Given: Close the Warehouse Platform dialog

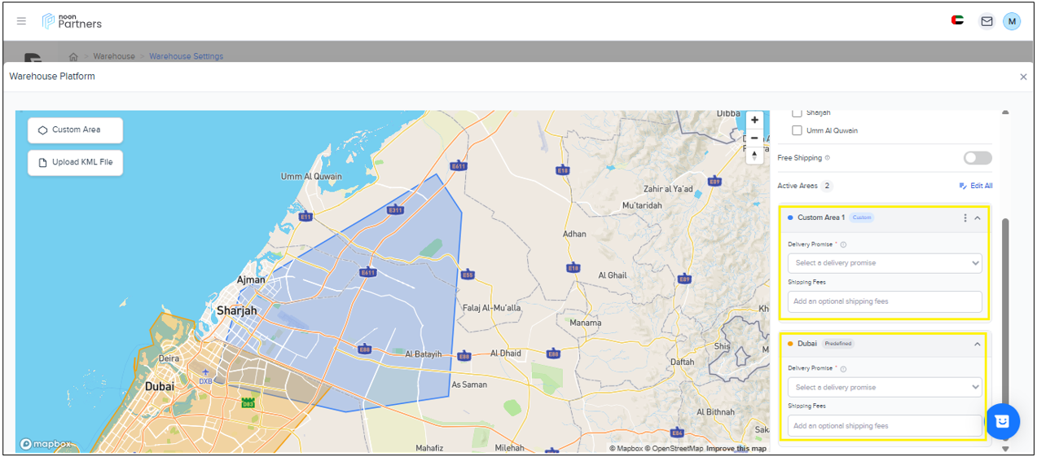Looking at the screenshot, I should coord(1023,77).
